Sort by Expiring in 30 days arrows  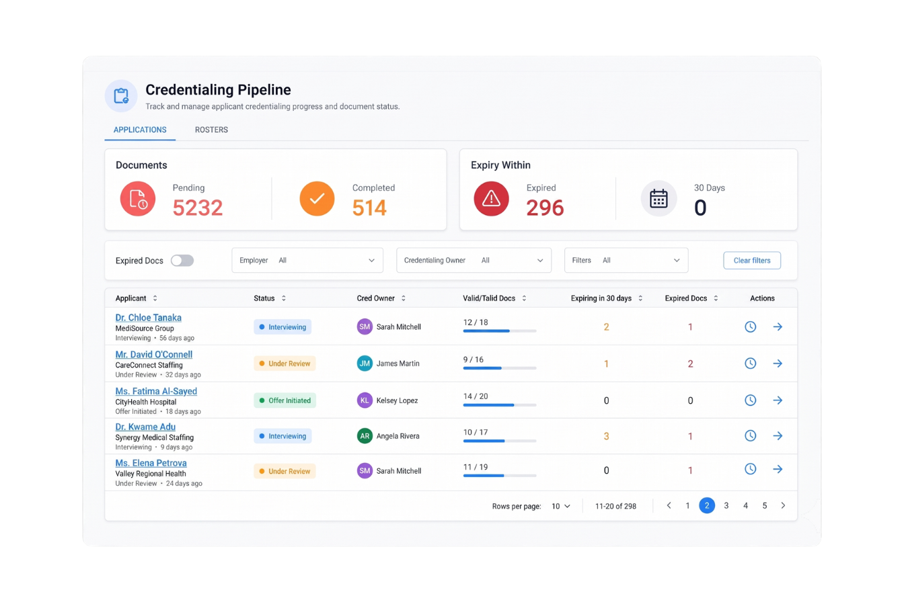point(640,298)
